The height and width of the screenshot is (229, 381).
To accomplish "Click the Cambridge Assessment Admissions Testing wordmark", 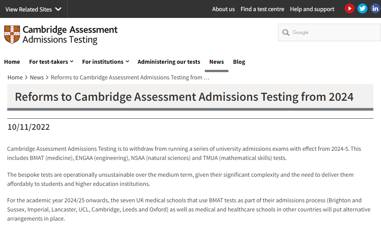I will [x=70, y=34].
